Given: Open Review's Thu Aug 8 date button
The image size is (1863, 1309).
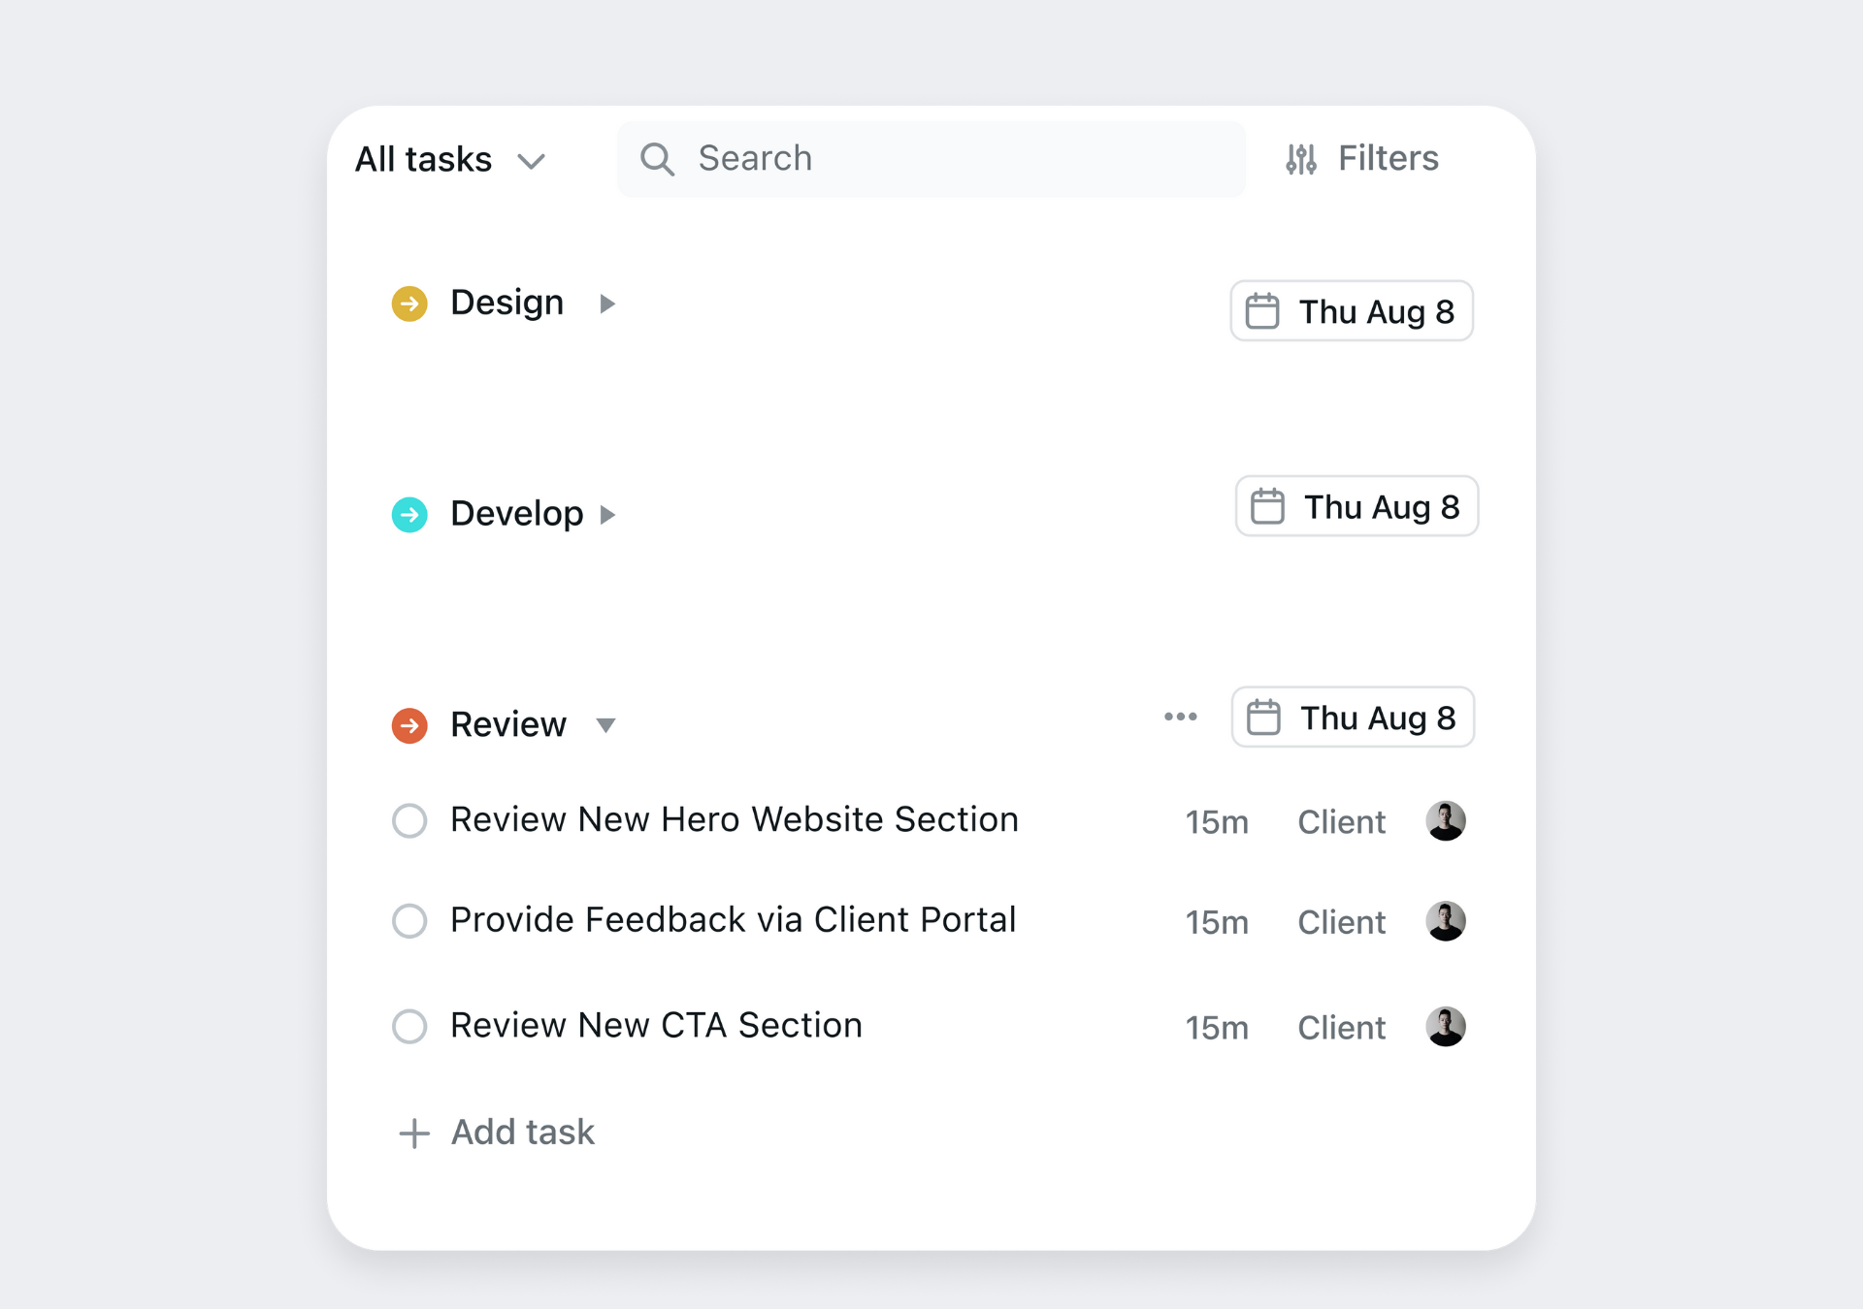Looking at the screenshot, I should click(x=1353, y=718).
